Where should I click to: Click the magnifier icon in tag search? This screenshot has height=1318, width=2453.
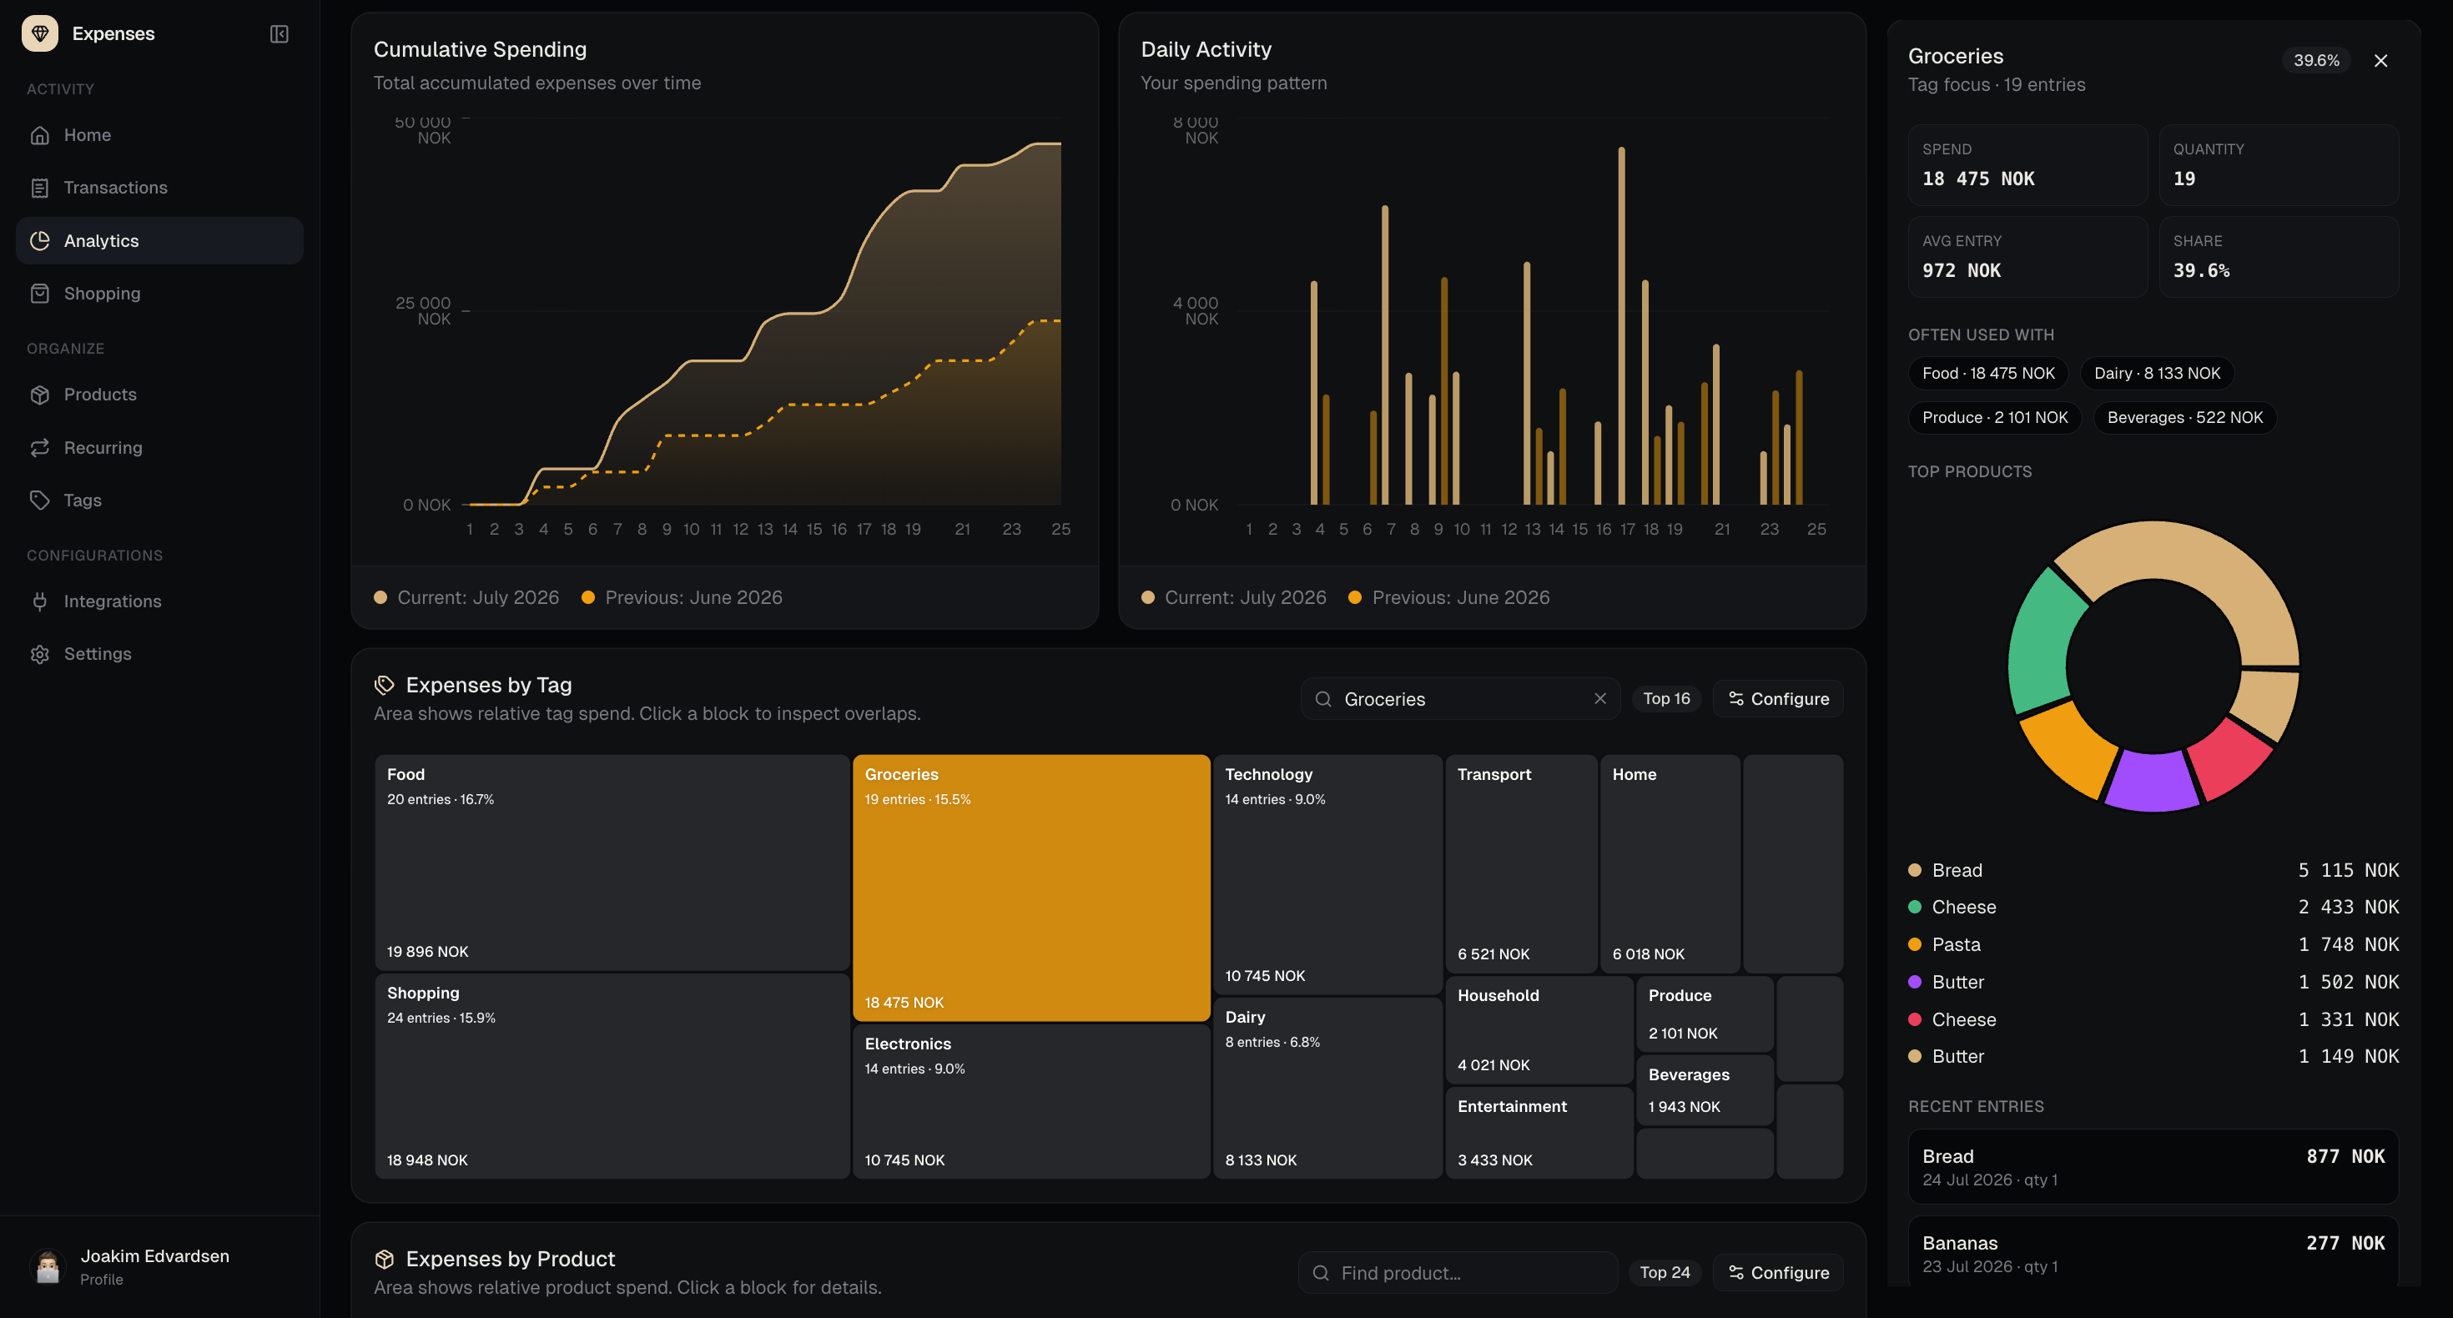(x=1323, y=699)
